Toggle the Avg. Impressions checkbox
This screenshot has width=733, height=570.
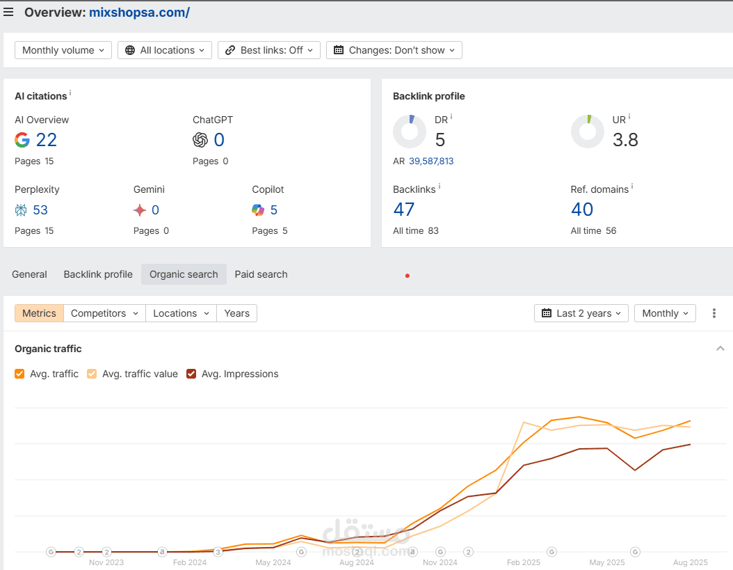(191, 374)
